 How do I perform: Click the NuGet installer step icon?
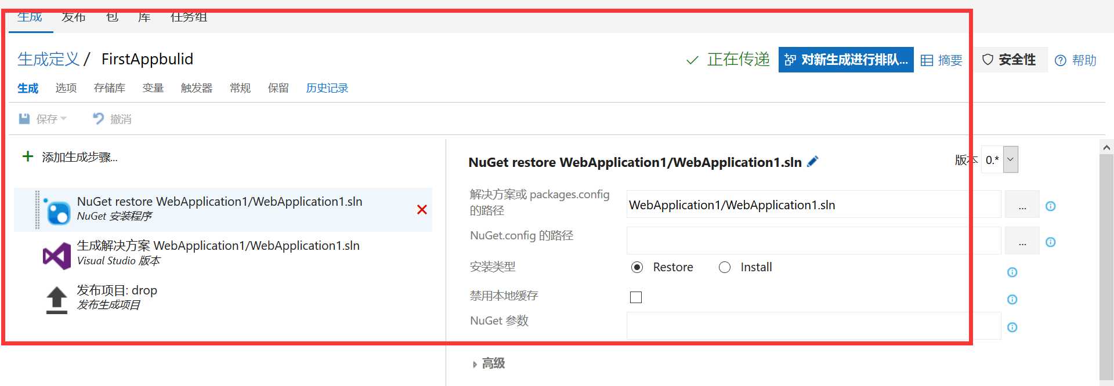pos(57,211)
